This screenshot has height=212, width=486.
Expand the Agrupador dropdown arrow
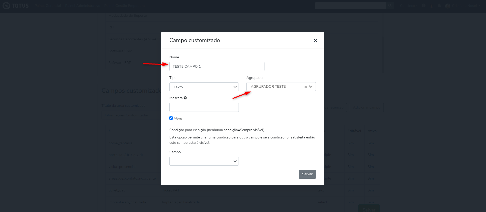(311, 87)
